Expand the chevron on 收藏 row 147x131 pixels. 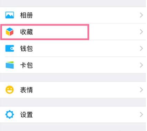click(141, 32)
